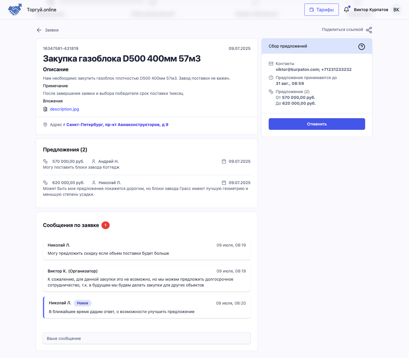Open the description.jpg attachment

tap(64, 109)
